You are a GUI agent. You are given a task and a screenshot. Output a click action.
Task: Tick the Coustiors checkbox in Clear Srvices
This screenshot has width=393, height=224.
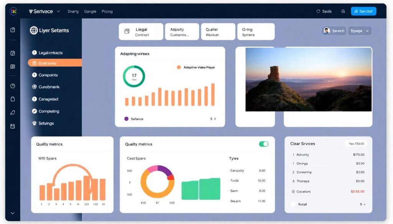click(294, 191)
